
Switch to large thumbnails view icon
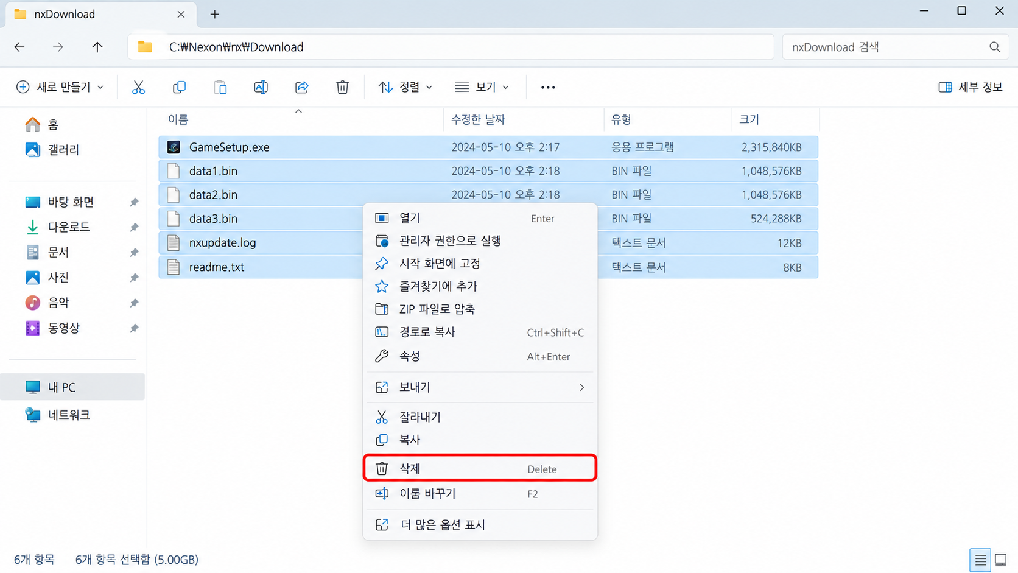click(x=1001, y=559)
